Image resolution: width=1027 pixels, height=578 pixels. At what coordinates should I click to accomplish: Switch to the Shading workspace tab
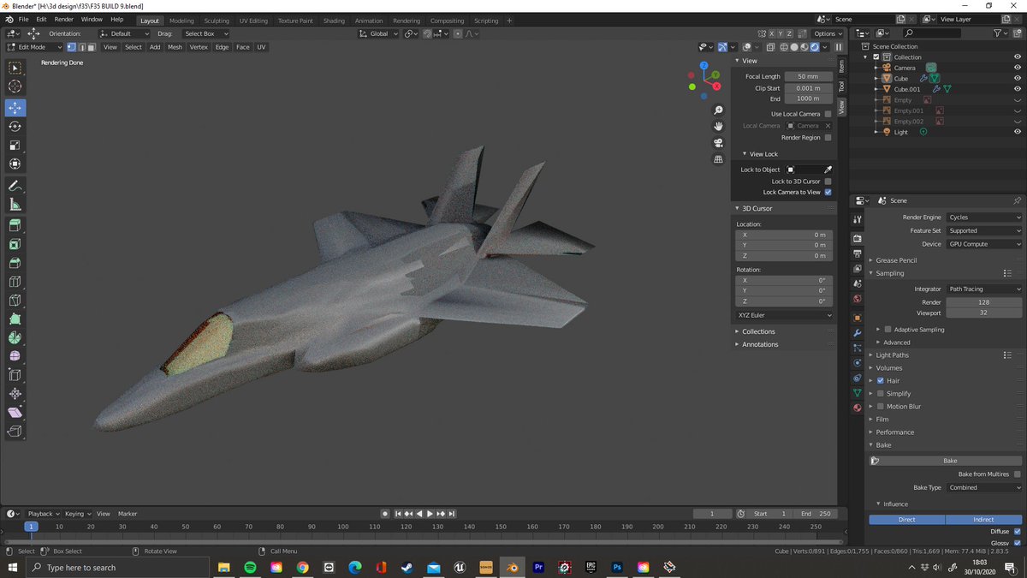pyautogui.click(x=334, y=21)
